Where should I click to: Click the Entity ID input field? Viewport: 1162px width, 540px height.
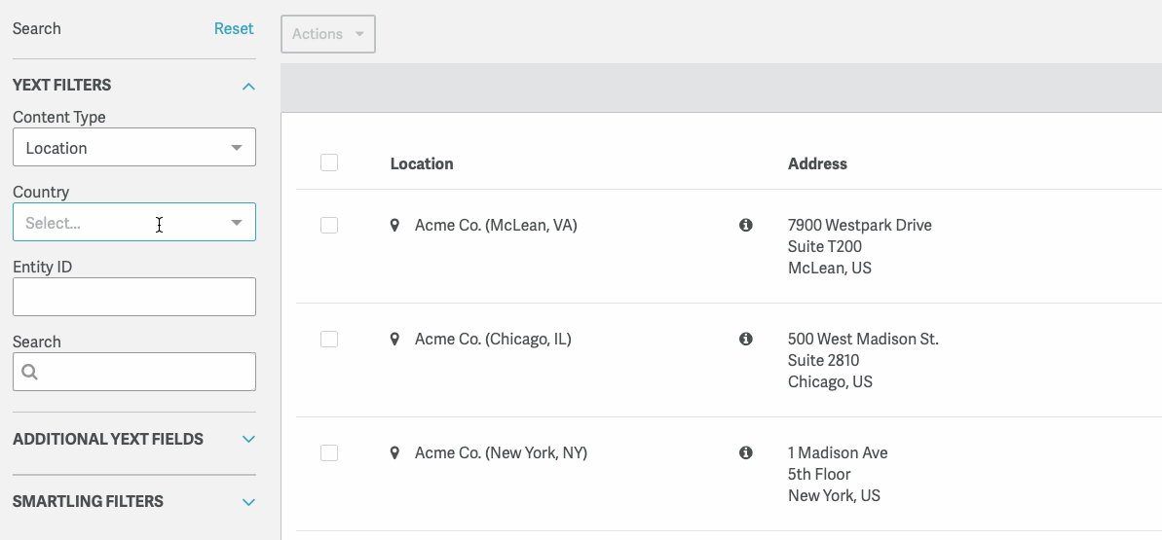134,297
